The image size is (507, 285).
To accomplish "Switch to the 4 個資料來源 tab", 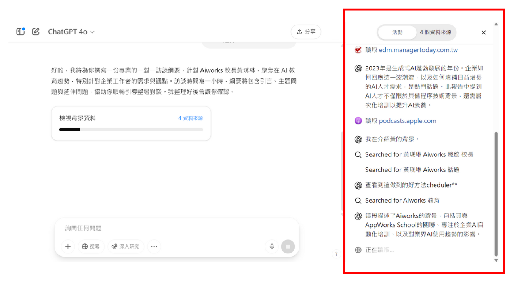I will pyautogui.click(x=435, y=32).
